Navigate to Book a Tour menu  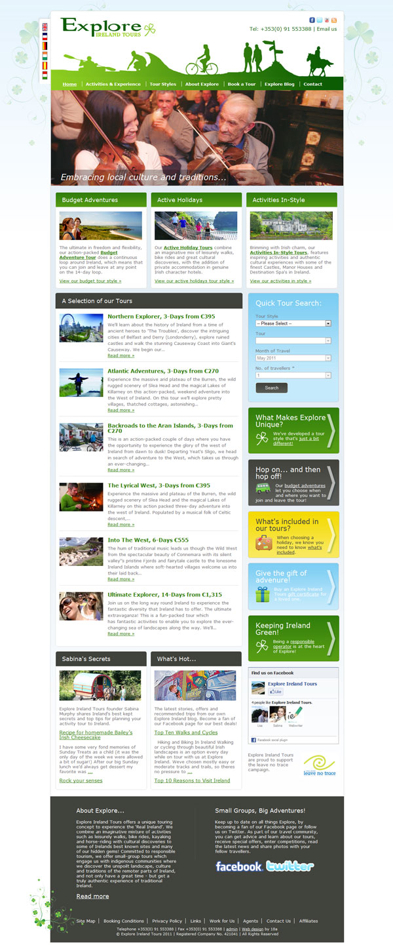point(241,84)
